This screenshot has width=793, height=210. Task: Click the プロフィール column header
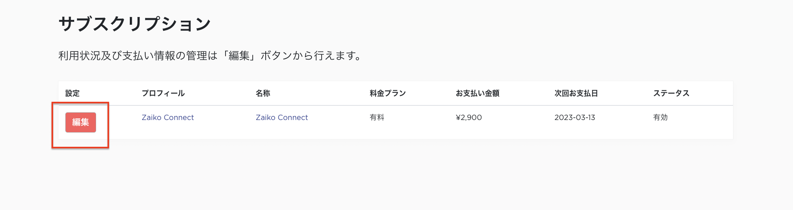[163, 93]
